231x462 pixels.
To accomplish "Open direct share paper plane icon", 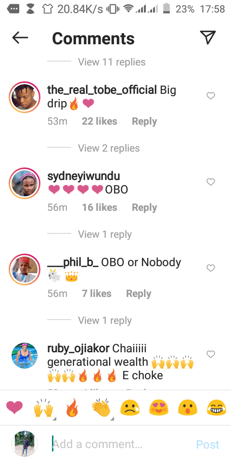I will tap(208, 38).
